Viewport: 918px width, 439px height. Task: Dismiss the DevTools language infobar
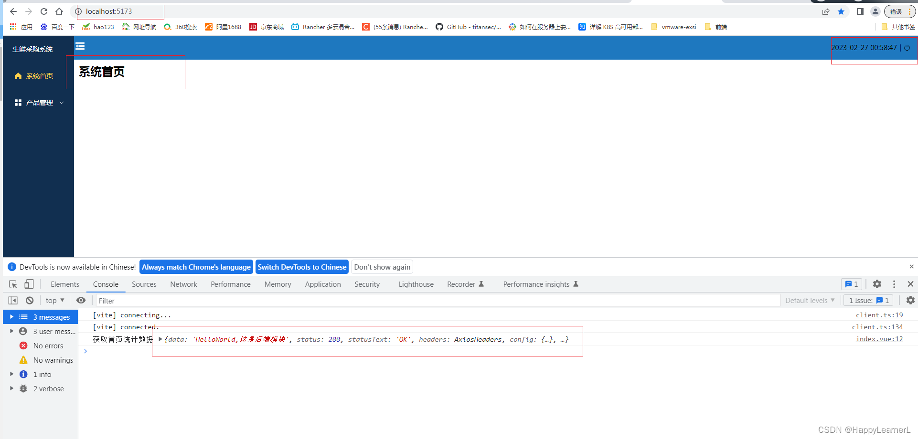click(x=911, y=267)
